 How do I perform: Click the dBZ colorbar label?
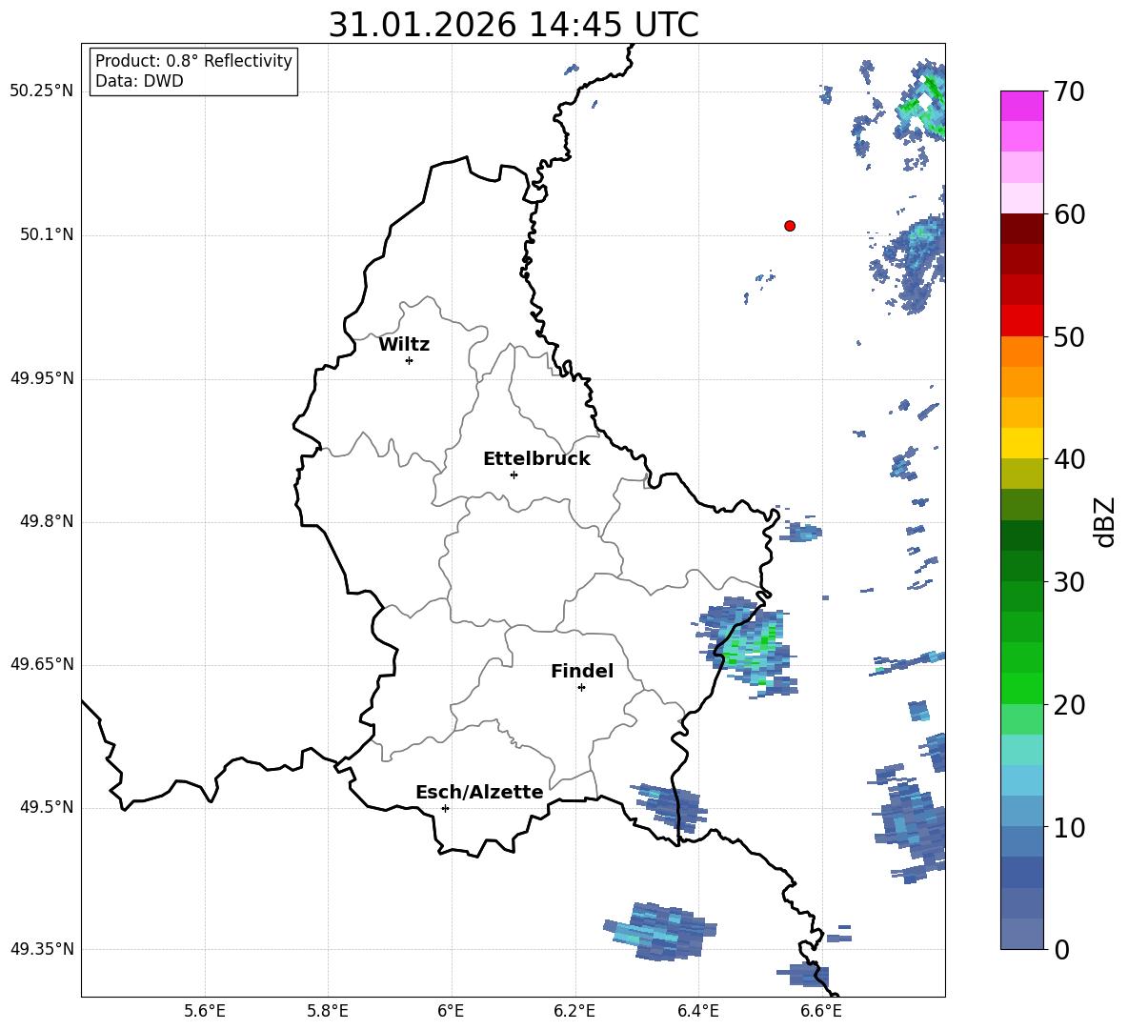coord(1103,521)
